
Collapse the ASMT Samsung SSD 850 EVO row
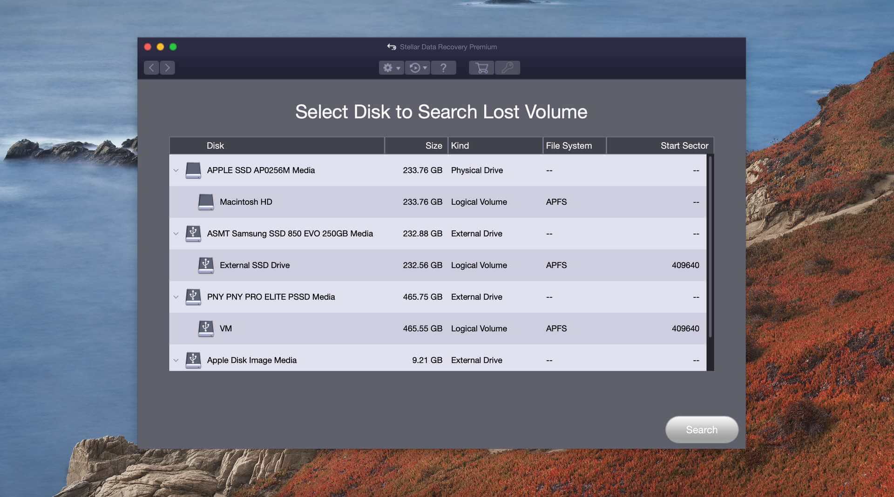(176, 234)
